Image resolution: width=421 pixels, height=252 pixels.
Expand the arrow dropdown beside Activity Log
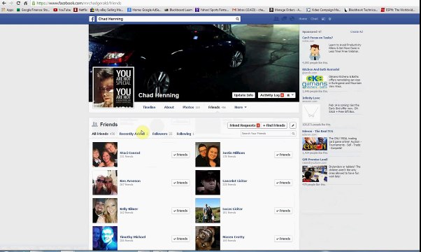point(292,95)
